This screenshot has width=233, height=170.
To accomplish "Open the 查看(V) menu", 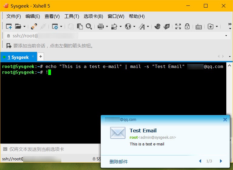I will pos(52,16).
